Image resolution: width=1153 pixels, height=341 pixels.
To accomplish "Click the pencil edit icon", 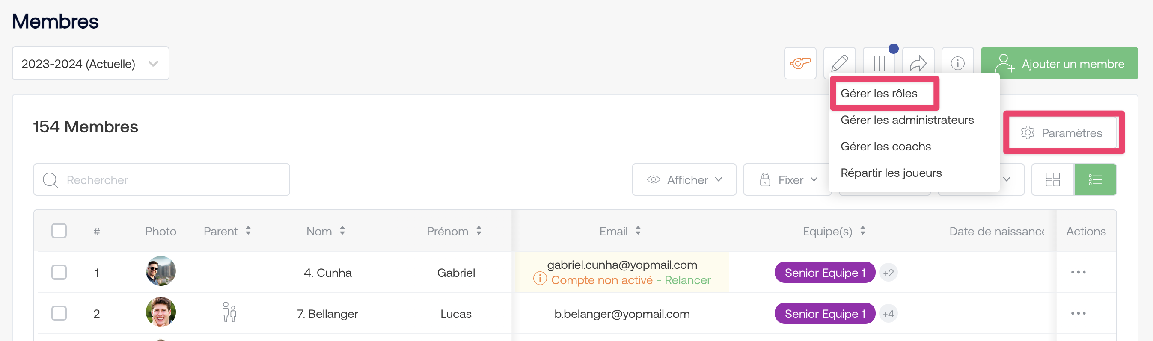I will tap(839, 63).
